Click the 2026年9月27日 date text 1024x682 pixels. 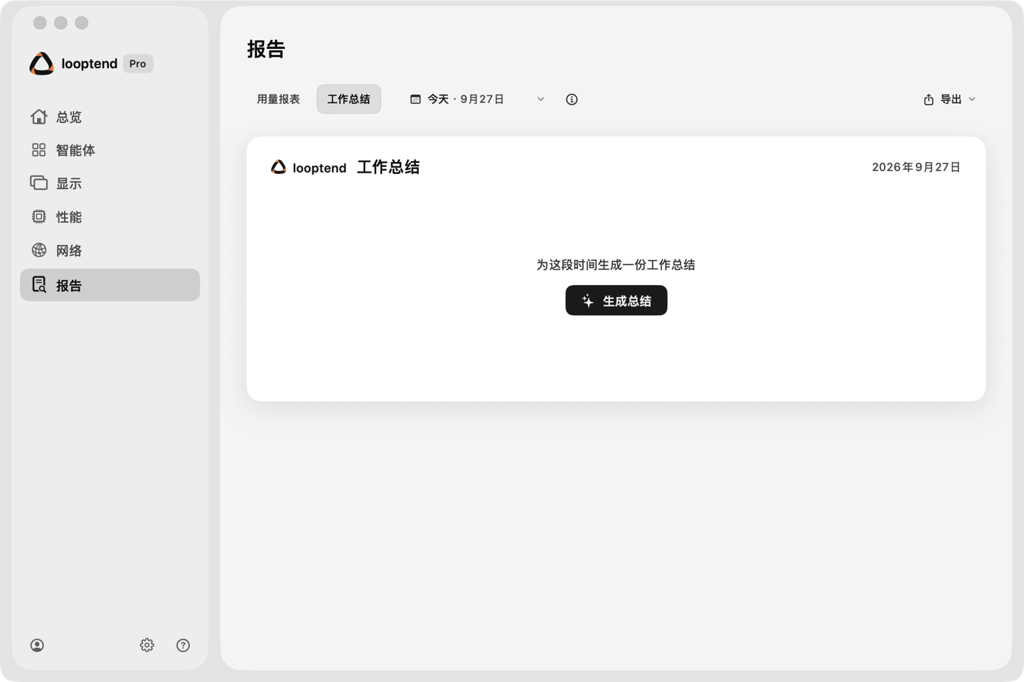pos(916,167)
